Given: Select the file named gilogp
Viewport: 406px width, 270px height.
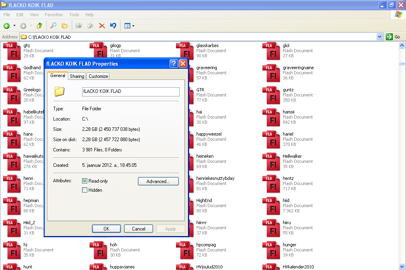Looking at the screenshot, I should click(x=115, y=46).
